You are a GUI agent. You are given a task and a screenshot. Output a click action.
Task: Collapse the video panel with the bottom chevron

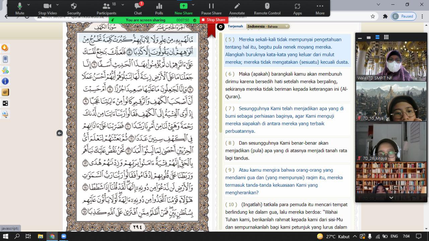pyautogui.click(x=391, y=198)
